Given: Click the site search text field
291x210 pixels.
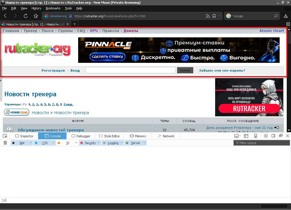Looking at the screenshot, I should tap(130, 70).
